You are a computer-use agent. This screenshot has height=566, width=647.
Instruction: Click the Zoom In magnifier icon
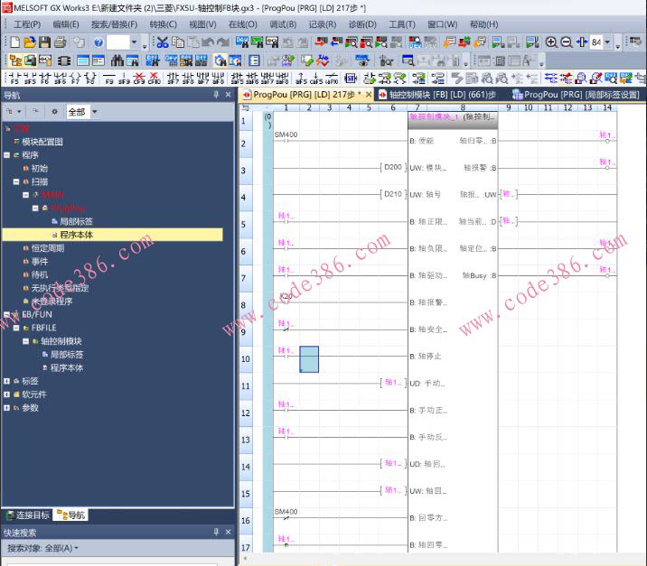pyautogui.click(x=551, y=42)
